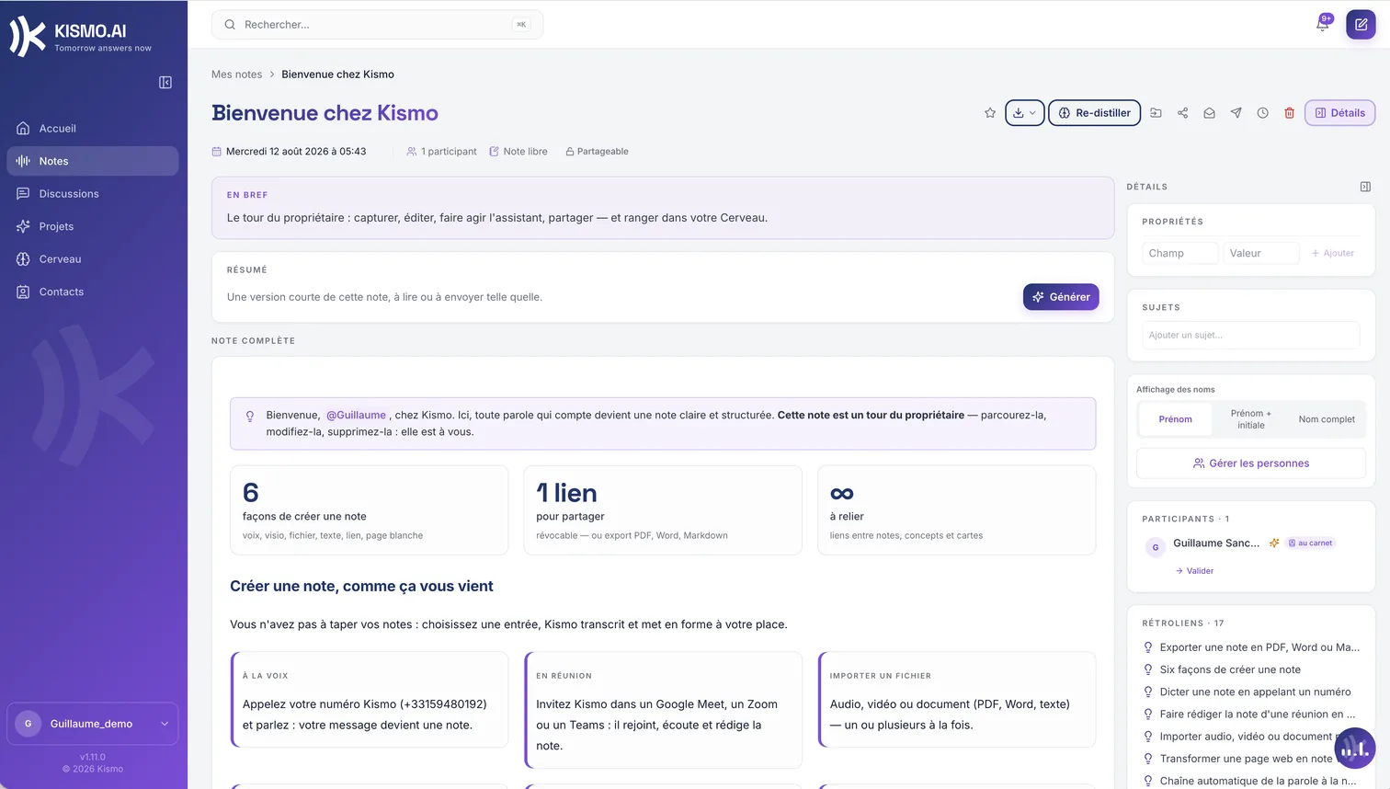Click the note title Bienvenue chez Kismo
1390x789 pixels.
click(325, 113)
